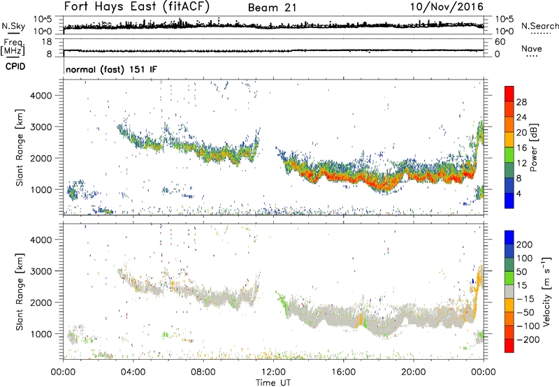The height and width of the screenshot is (387, 559).
Task: Click the '10^5' label left of the N.Sky panel
Action: 43,20
